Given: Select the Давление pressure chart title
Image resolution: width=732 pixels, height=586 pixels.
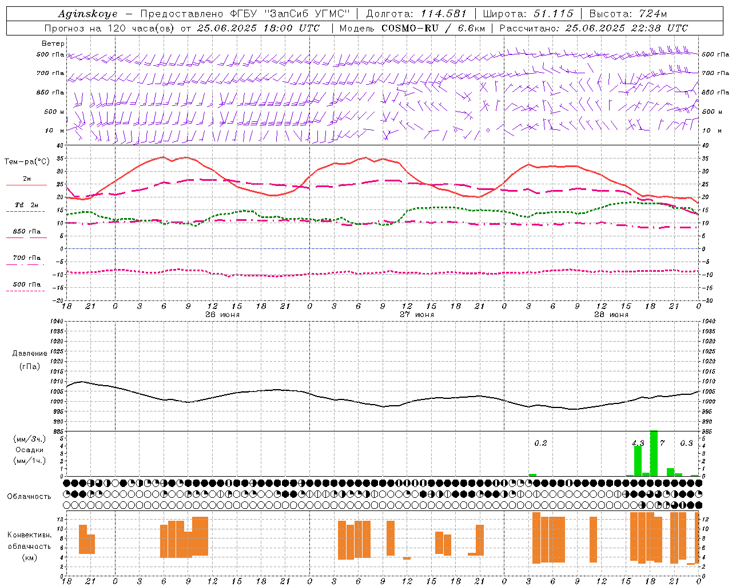Looking at the screenshot, I should coord(30,353).
